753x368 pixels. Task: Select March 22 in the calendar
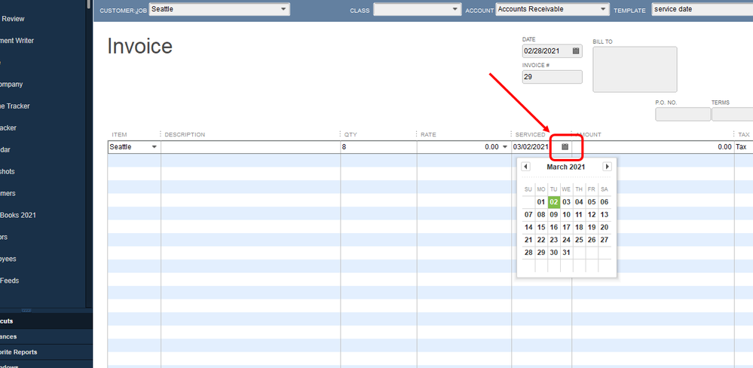pos(541,240)
